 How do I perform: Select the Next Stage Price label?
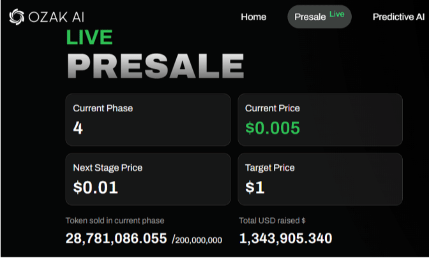click(108, 168)
